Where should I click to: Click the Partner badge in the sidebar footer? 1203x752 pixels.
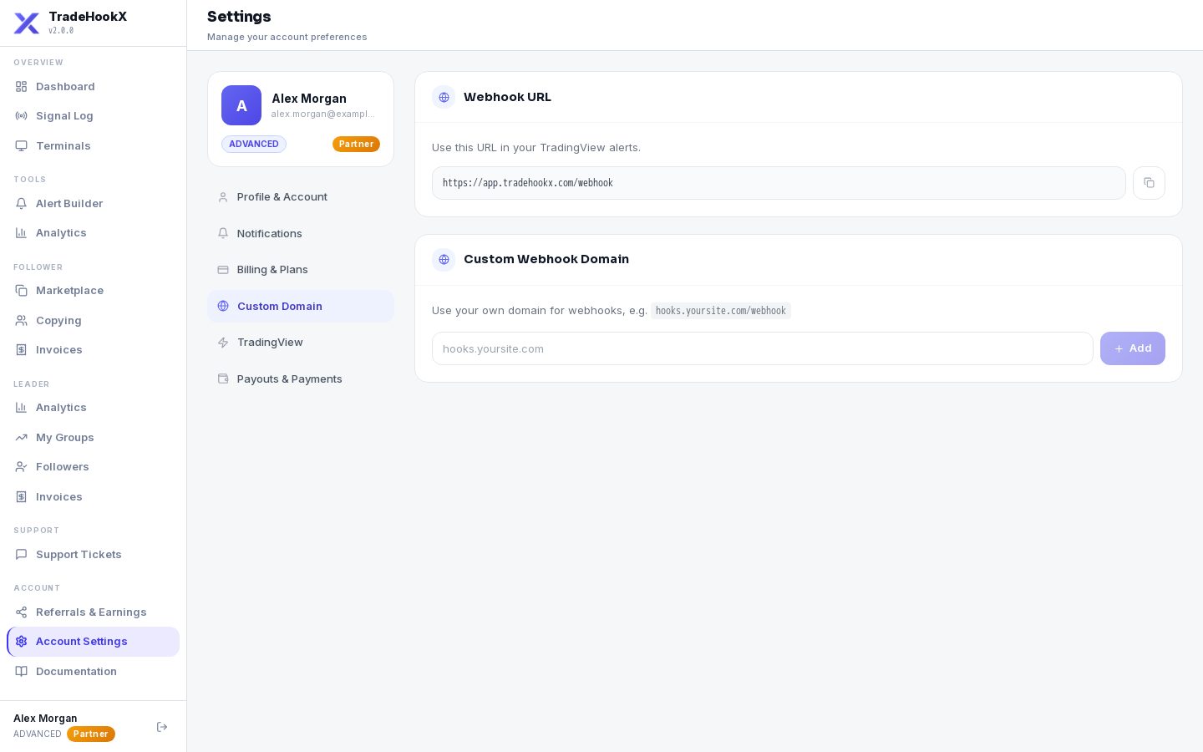[x=91, y=734]
